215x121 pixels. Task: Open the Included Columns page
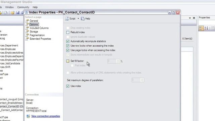pyautogui.click(x=39, y=28)
